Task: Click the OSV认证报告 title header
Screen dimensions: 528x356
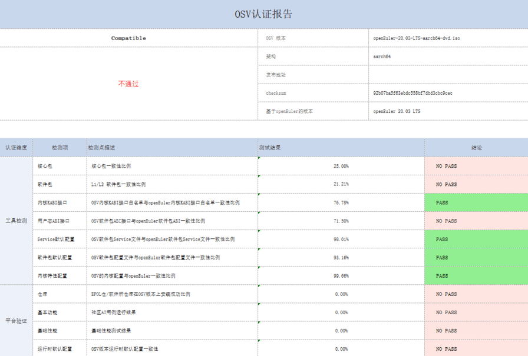Action: 263,14
